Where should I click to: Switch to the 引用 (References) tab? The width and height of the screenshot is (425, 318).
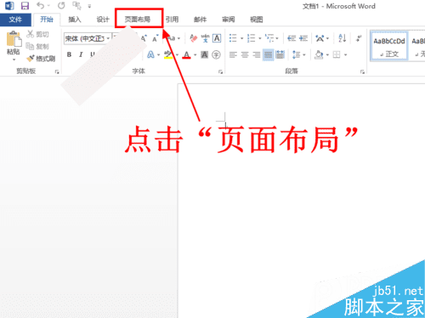click(172, 20)
